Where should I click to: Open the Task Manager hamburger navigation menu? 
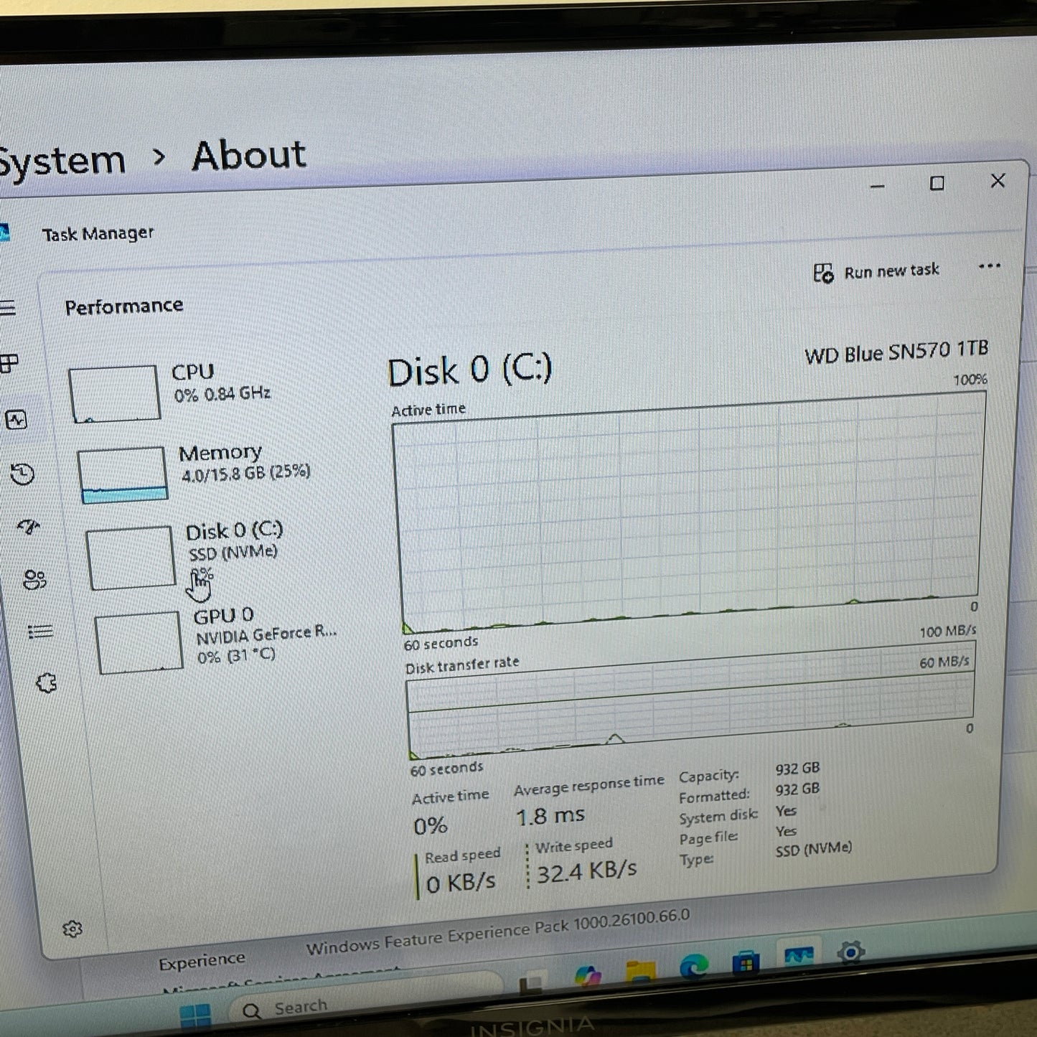pyautogui.click(x=7, y=309)
